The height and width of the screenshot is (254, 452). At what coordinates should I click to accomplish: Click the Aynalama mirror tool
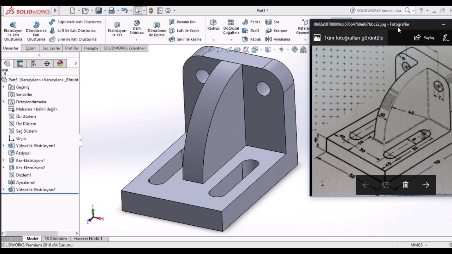point(278,39)
